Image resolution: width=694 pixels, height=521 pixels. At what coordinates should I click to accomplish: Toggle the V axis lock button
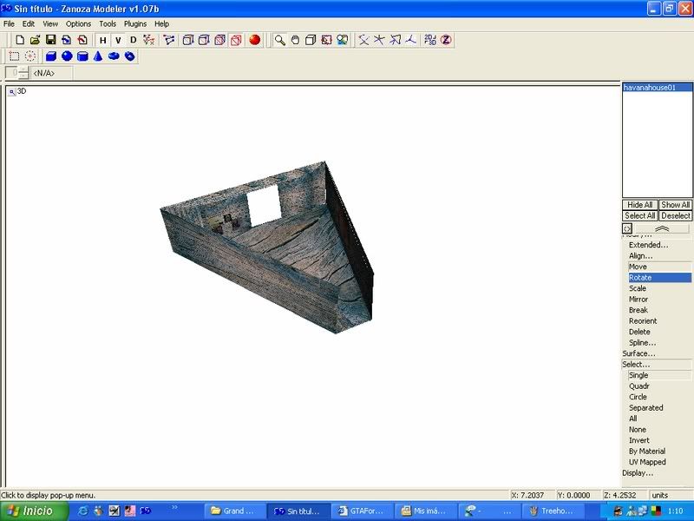click(118, 40)
